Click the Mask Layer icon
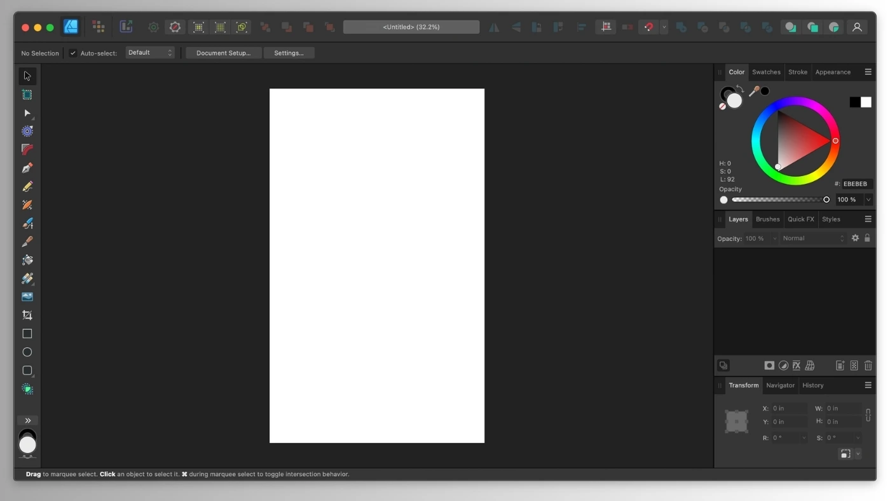Image resolution: width=890 pixels, height=501 pixels. coord(769,366)
